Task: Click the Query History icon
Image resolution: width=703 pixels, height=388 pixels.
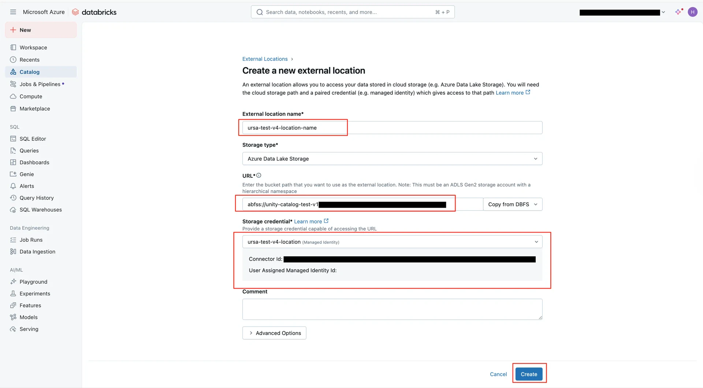Action: [13, 198]
